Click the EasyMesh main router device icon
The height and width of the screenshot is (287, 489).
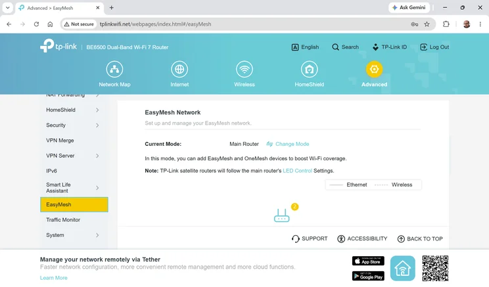coord(281,215)
